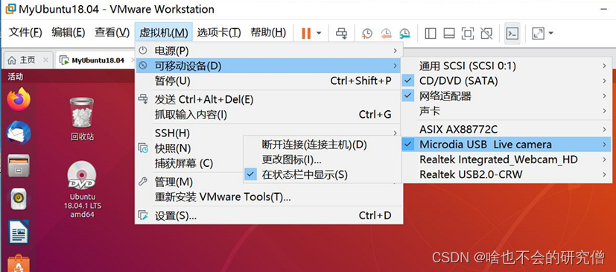This screenshot has width=616, height=272.
Task: Click the snapshot icon beside 快照(N)
Action: pyautogui.click(x=143, y=148)
